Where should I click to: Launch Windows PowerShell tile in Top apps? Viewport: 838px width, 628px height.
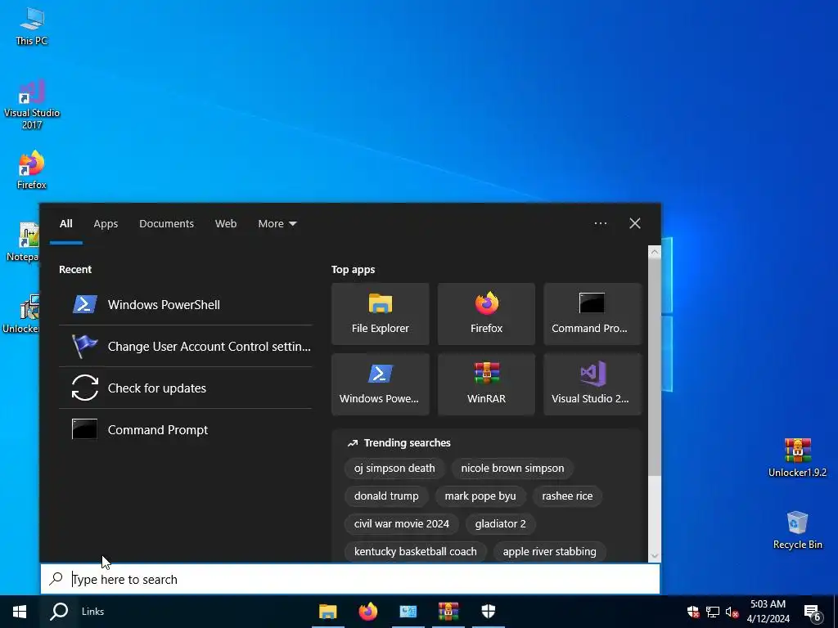380,384
